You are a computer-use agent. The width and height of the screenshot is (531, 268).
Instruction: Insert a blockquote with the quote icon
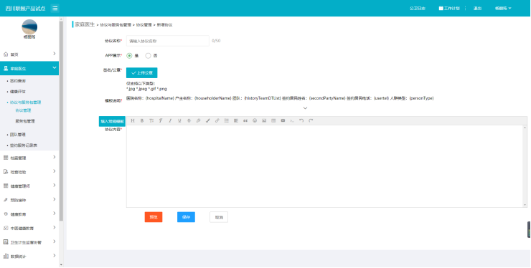(x=245, y=121)
